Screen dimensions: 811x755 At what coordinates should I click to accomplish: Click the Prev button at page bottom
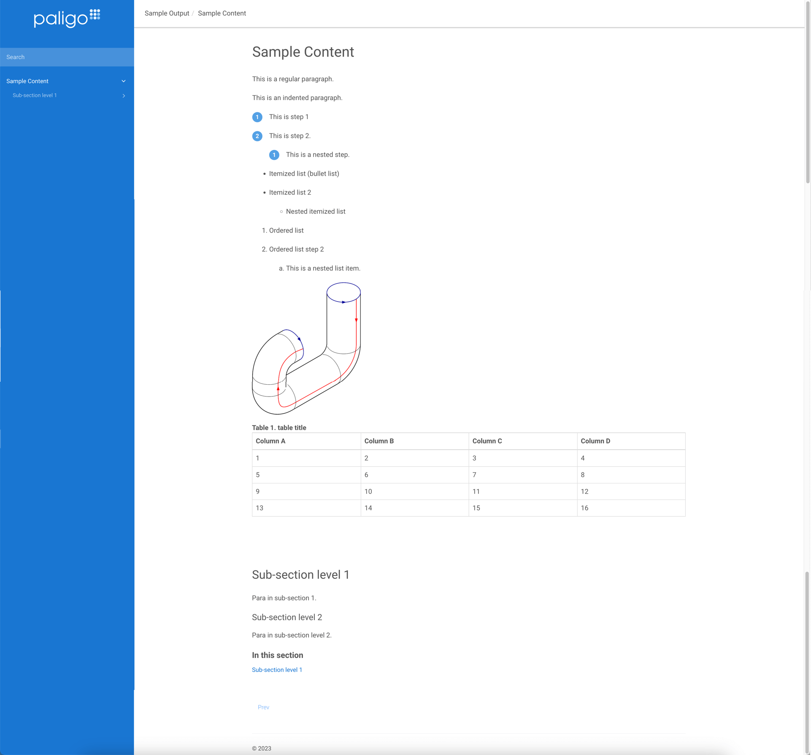263,707
